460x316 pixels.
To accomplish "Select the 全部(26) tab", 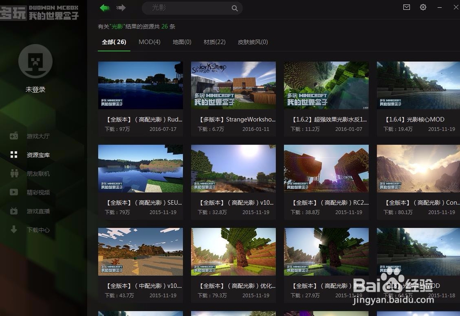I will click(x=114, y=42).
